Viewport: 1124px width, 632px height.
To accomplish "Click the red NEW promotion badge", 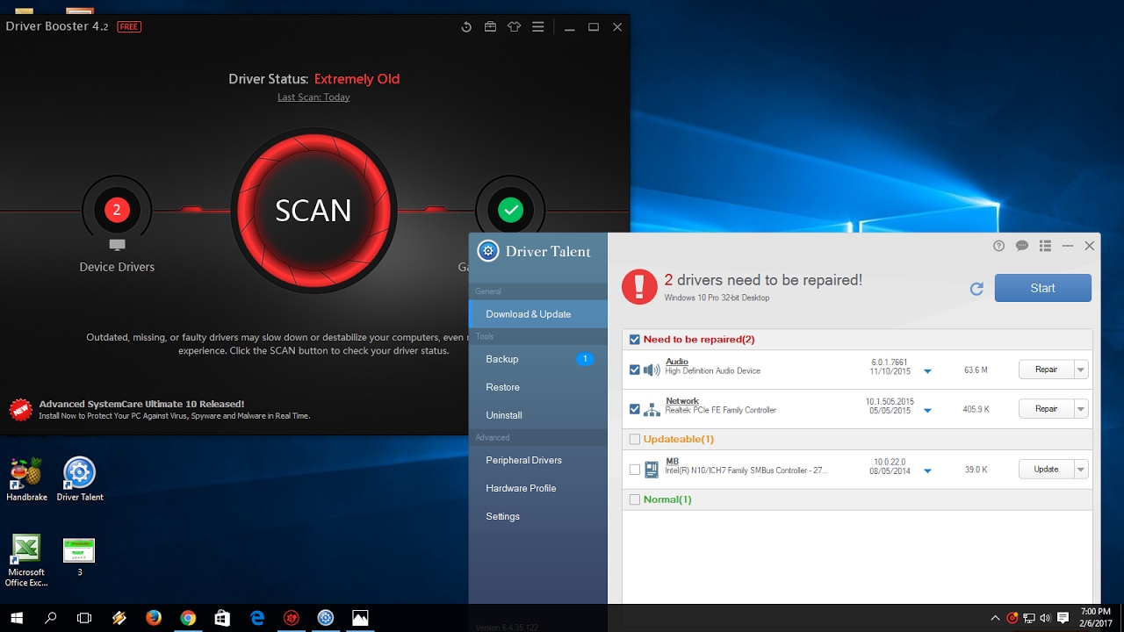I will coord(20,409).
